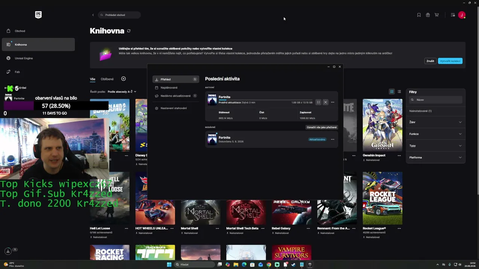Open Microsoft Edge from the taskbar
Screen dimensions: 479x269
(244, 265)
